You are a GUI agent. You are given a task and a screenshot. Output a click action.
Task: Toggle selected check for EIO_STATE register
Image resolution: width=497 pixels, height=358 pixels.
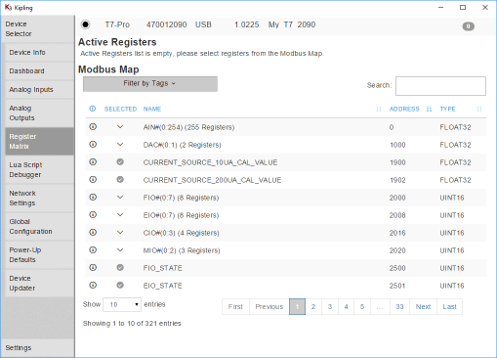point(120,285)
